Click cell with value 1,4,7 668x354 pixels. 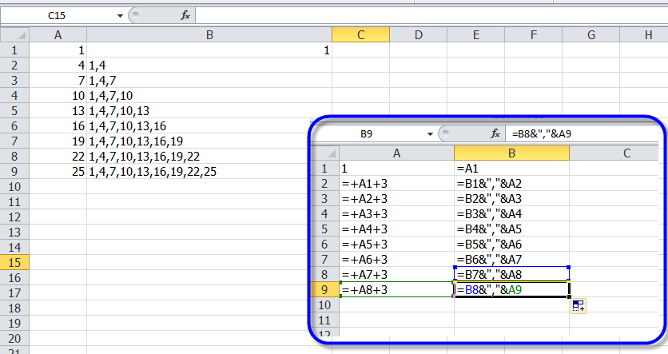[209, 81]
